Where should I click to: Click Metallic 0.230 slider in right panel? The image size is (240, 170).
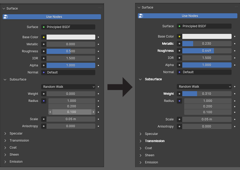point(207,44)
